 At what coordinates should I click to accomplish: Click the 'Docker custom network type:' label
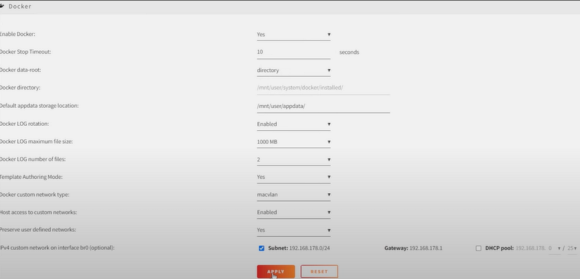[34, 194]
